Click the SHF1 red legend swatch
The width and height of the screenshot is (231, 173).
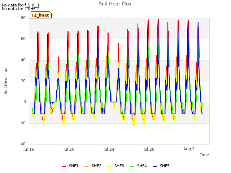[64, 167]
